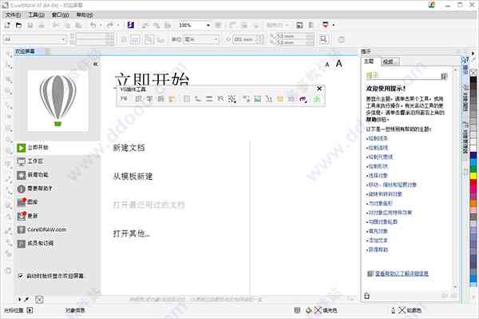This screenshot has width=479, height=319.
Task: Click the YG first icon on plugin toolbar
Action: [124, 99]
